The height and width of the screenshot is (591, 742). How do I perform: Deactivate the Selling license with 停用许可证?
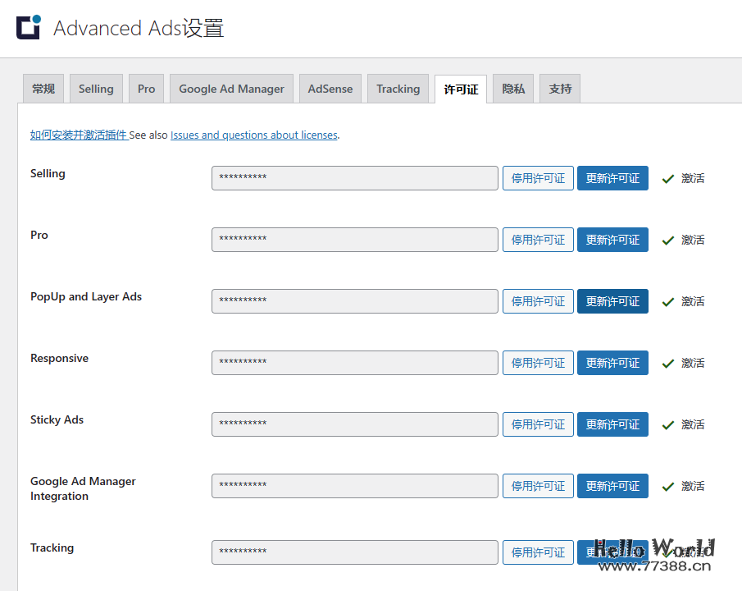point(538,178)
